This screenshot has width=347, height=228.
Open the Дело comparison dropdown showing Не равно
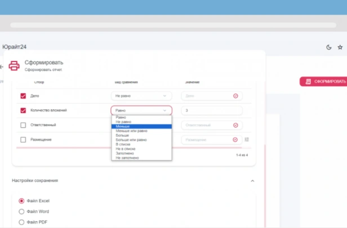[141, 96]
